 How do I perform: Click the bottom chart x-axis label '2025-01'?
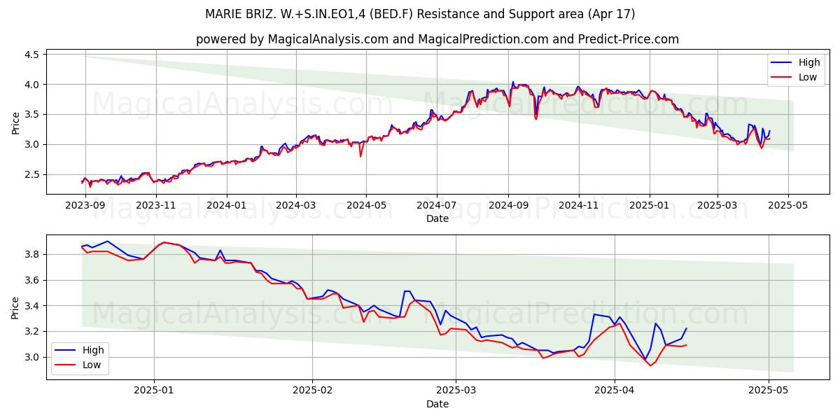[x=154, y=391]
